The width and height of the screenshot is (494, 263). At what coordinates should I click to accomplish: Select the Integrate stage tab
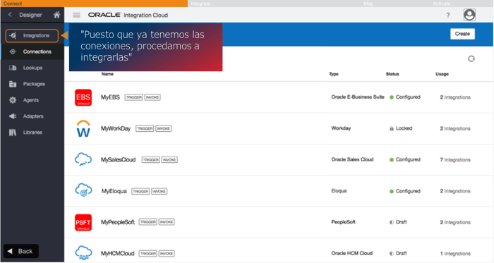200,4
